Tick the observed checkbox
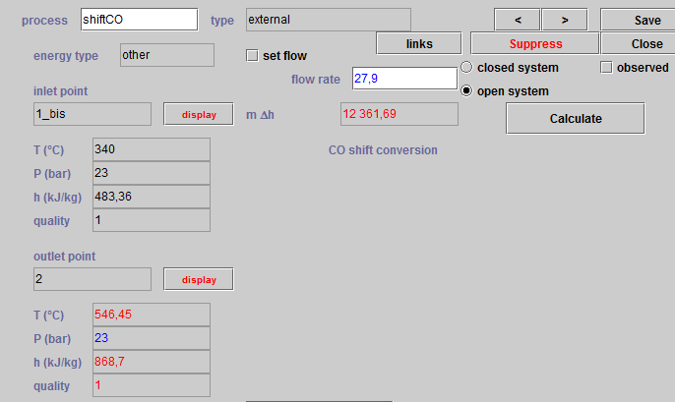This screenshot has height=402, width=675. [x=606, y=68]
